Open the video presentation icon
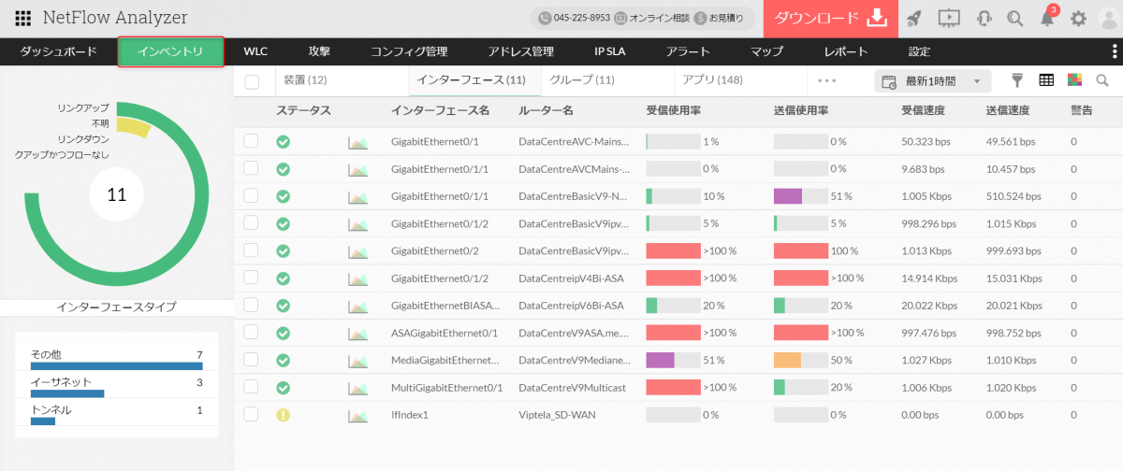The width and height of the screenshot is (1123, 471). [949, 18]
